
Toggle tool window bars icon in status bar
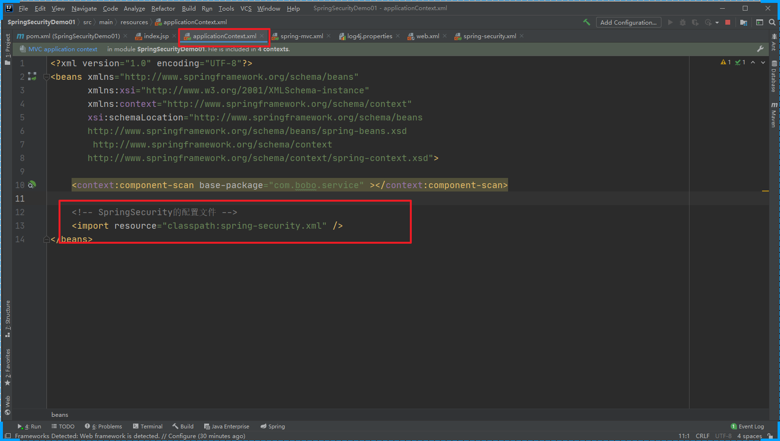coord(7,436)
